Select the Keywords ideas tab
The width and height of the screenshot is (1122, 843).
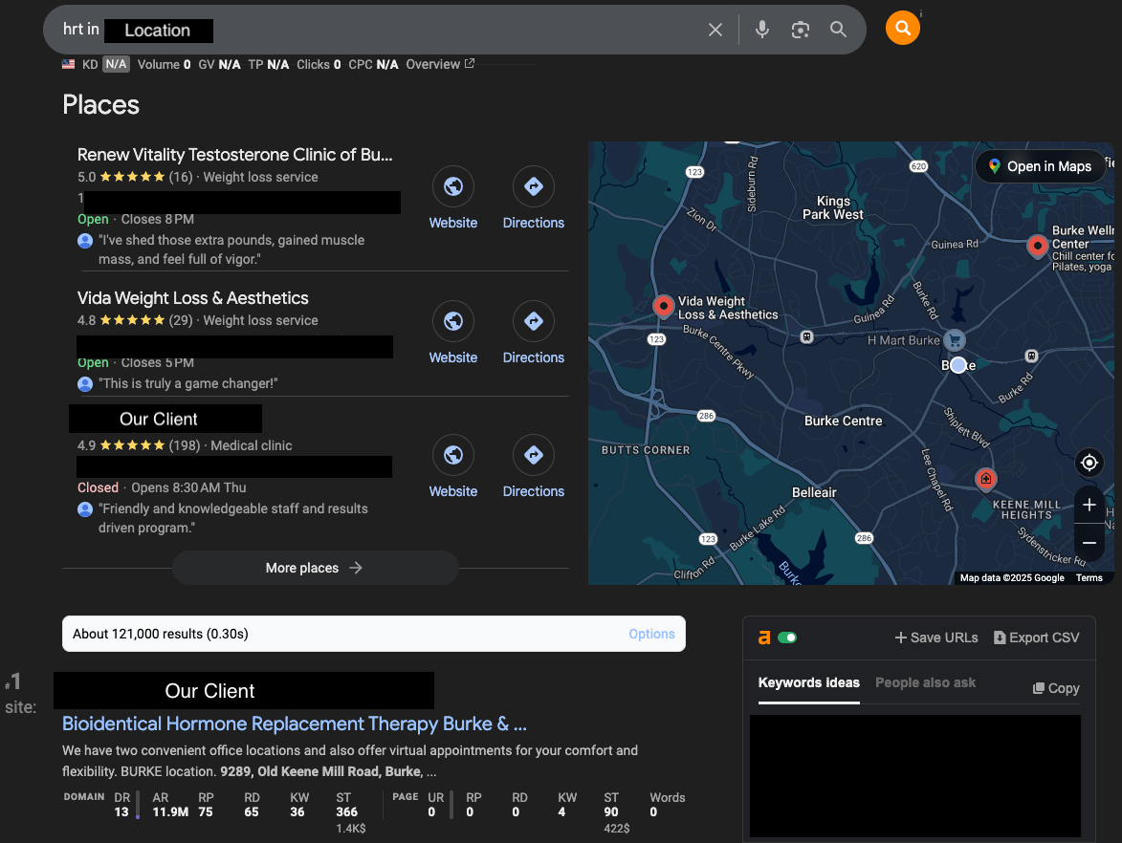point(808,682)
